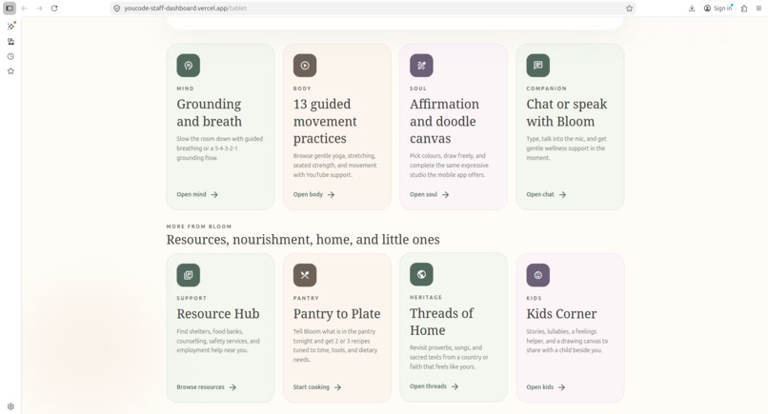This screenshot has height=414, width=768.
Task: Open the sidebar bookmarks star icon
Action: click(x=10, y=71)
